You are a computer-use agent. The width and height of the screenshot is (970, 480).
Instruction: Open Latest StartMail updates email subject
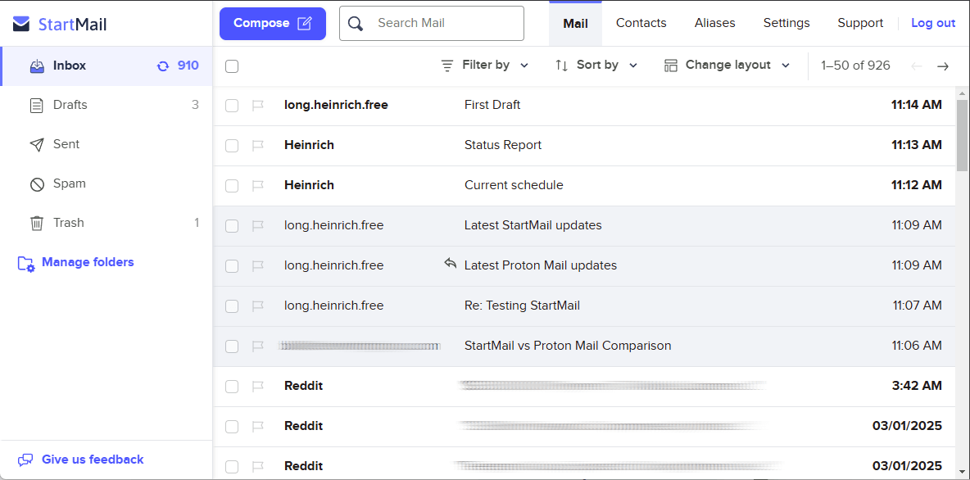pyautogui.click(x=533, y=226)
